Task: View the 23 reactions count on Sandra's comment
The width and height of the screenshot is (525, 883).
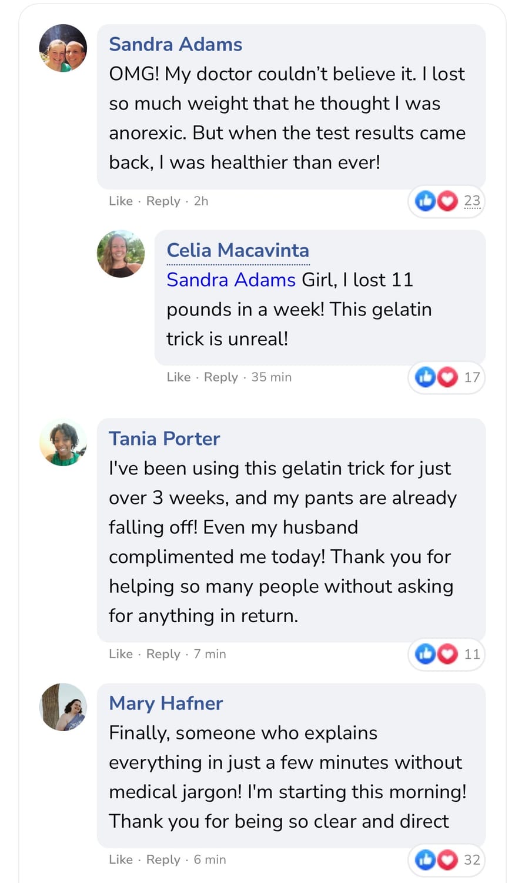Action: pyautogui.click(x=472, y=201)
